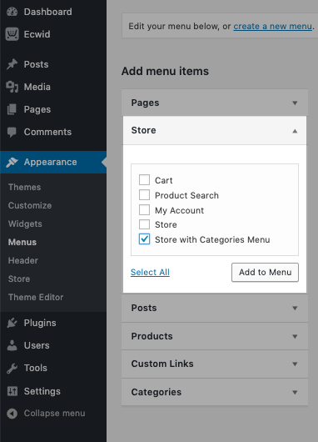Click the Media library icon
The width and height of the screenshot is (318, 442).
pyautogui.click(x=12, y=87)
